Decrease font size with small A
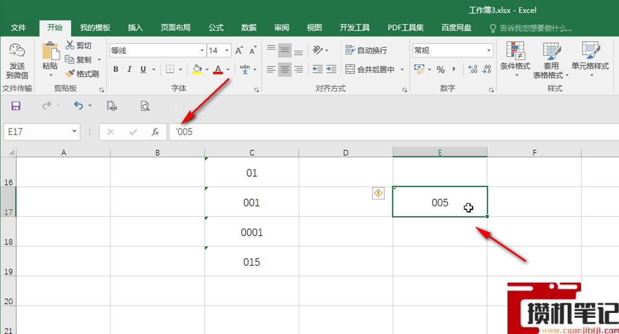619x334 pixels. point(253,51)
